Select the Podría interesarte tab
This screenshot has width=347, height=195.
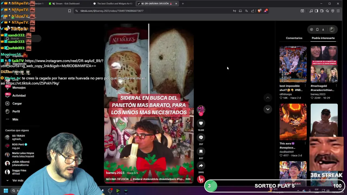pos(323,38)
